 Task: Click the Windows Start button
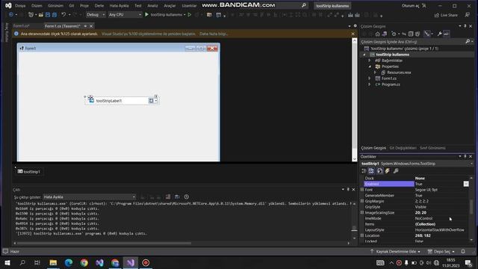[7, 262]
